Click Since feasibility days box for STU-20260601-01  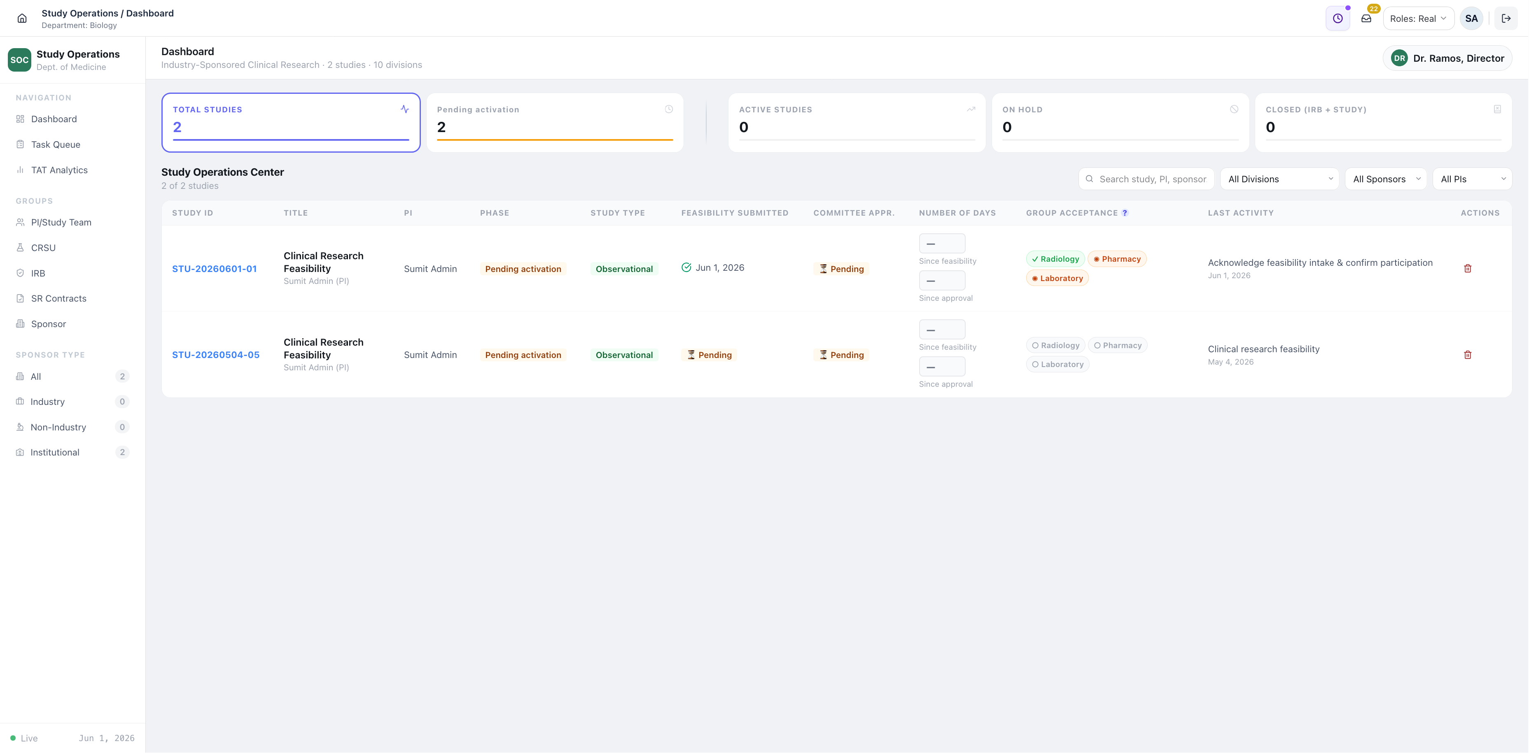tap(942, 243)
